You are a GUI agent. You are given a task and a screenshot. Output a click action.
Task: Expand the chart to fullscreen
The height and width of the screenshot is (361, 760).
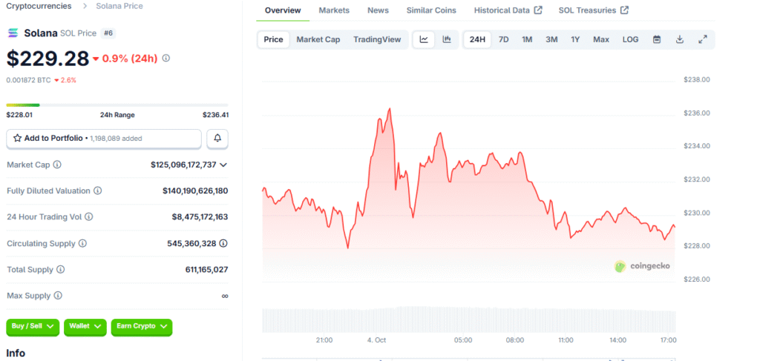pyautogui.click(x=702, y=39)
